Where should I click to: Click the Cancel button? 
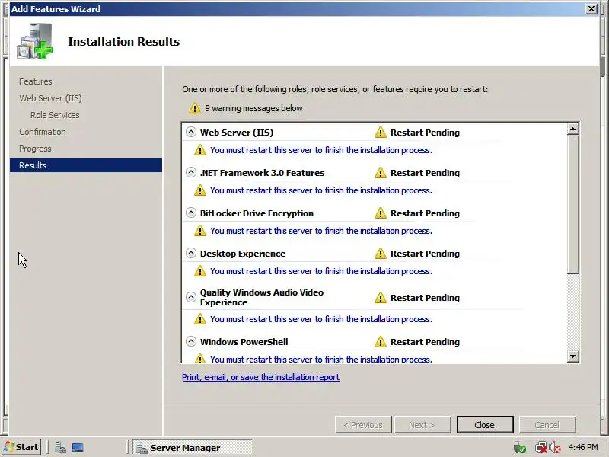(547, 425)
